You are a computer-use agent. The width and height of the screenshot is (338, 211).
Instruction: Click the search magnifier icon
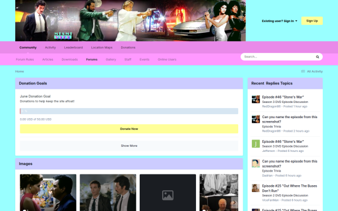317,57
